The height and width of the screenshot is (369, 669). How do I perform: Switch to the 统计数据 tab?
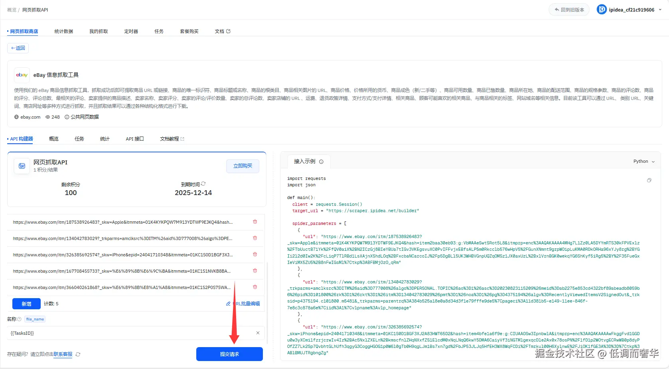pos(64,31)
